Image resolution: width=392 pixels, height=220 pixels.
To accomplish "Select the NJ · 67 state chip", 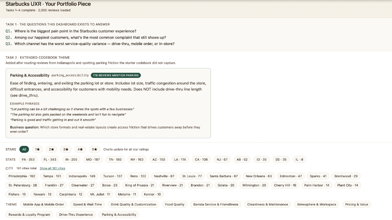I will (x=222, y=160).
